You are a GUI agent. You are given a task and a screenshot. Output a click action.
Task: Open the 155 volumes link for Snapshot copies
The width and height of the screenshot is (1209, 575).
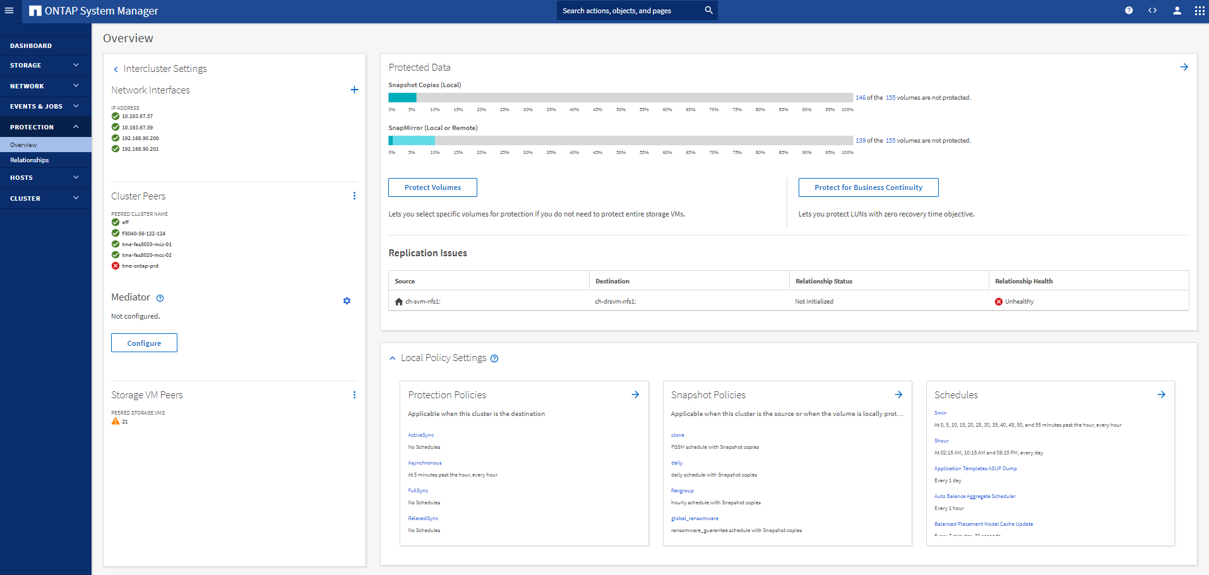coord(890,98)
